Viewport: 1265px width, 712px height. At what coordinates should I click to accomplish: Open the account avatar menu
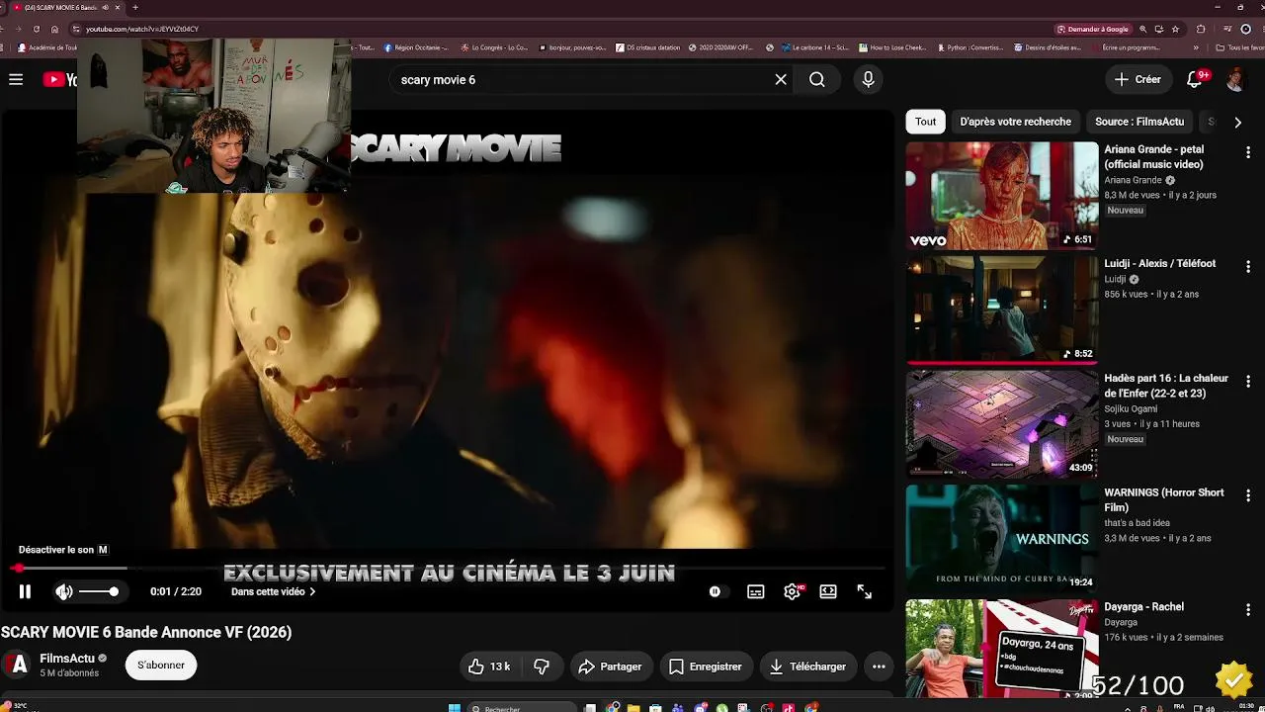point(1235,79)
